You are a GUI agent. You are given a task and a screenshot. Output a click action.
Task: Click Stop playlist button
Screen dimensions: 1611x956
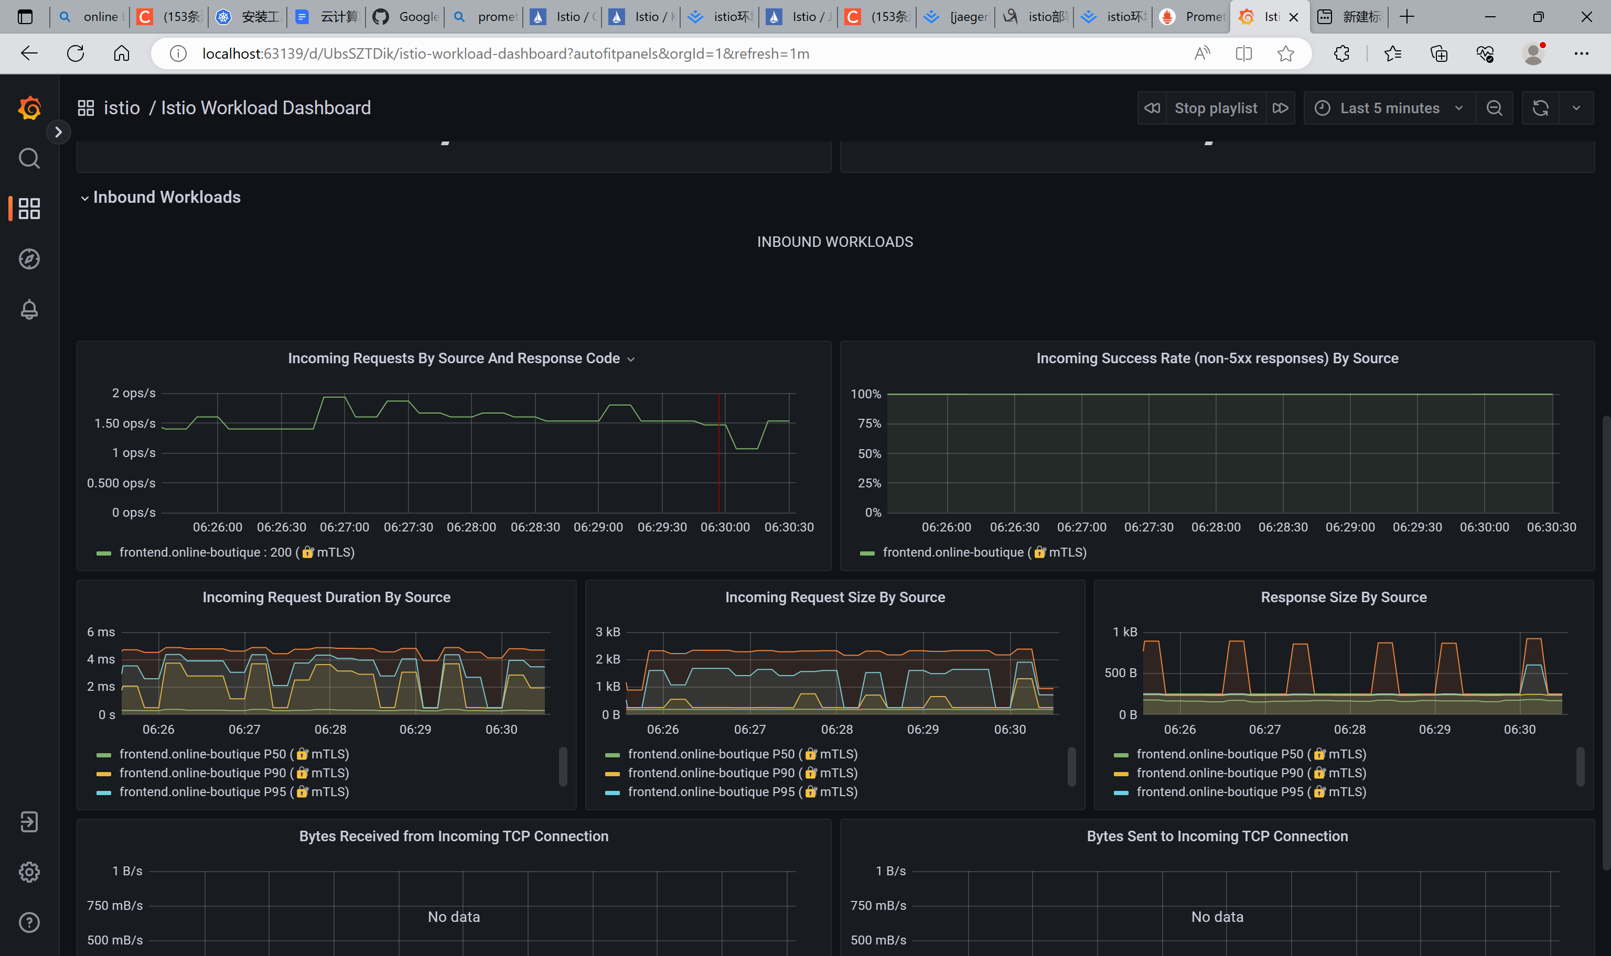(x=1216, y=108)
